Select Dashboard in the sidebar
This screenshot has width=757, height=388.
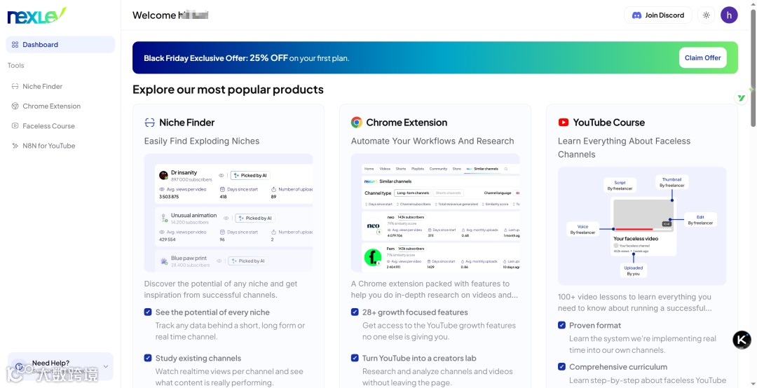click(x=60, y=45)
